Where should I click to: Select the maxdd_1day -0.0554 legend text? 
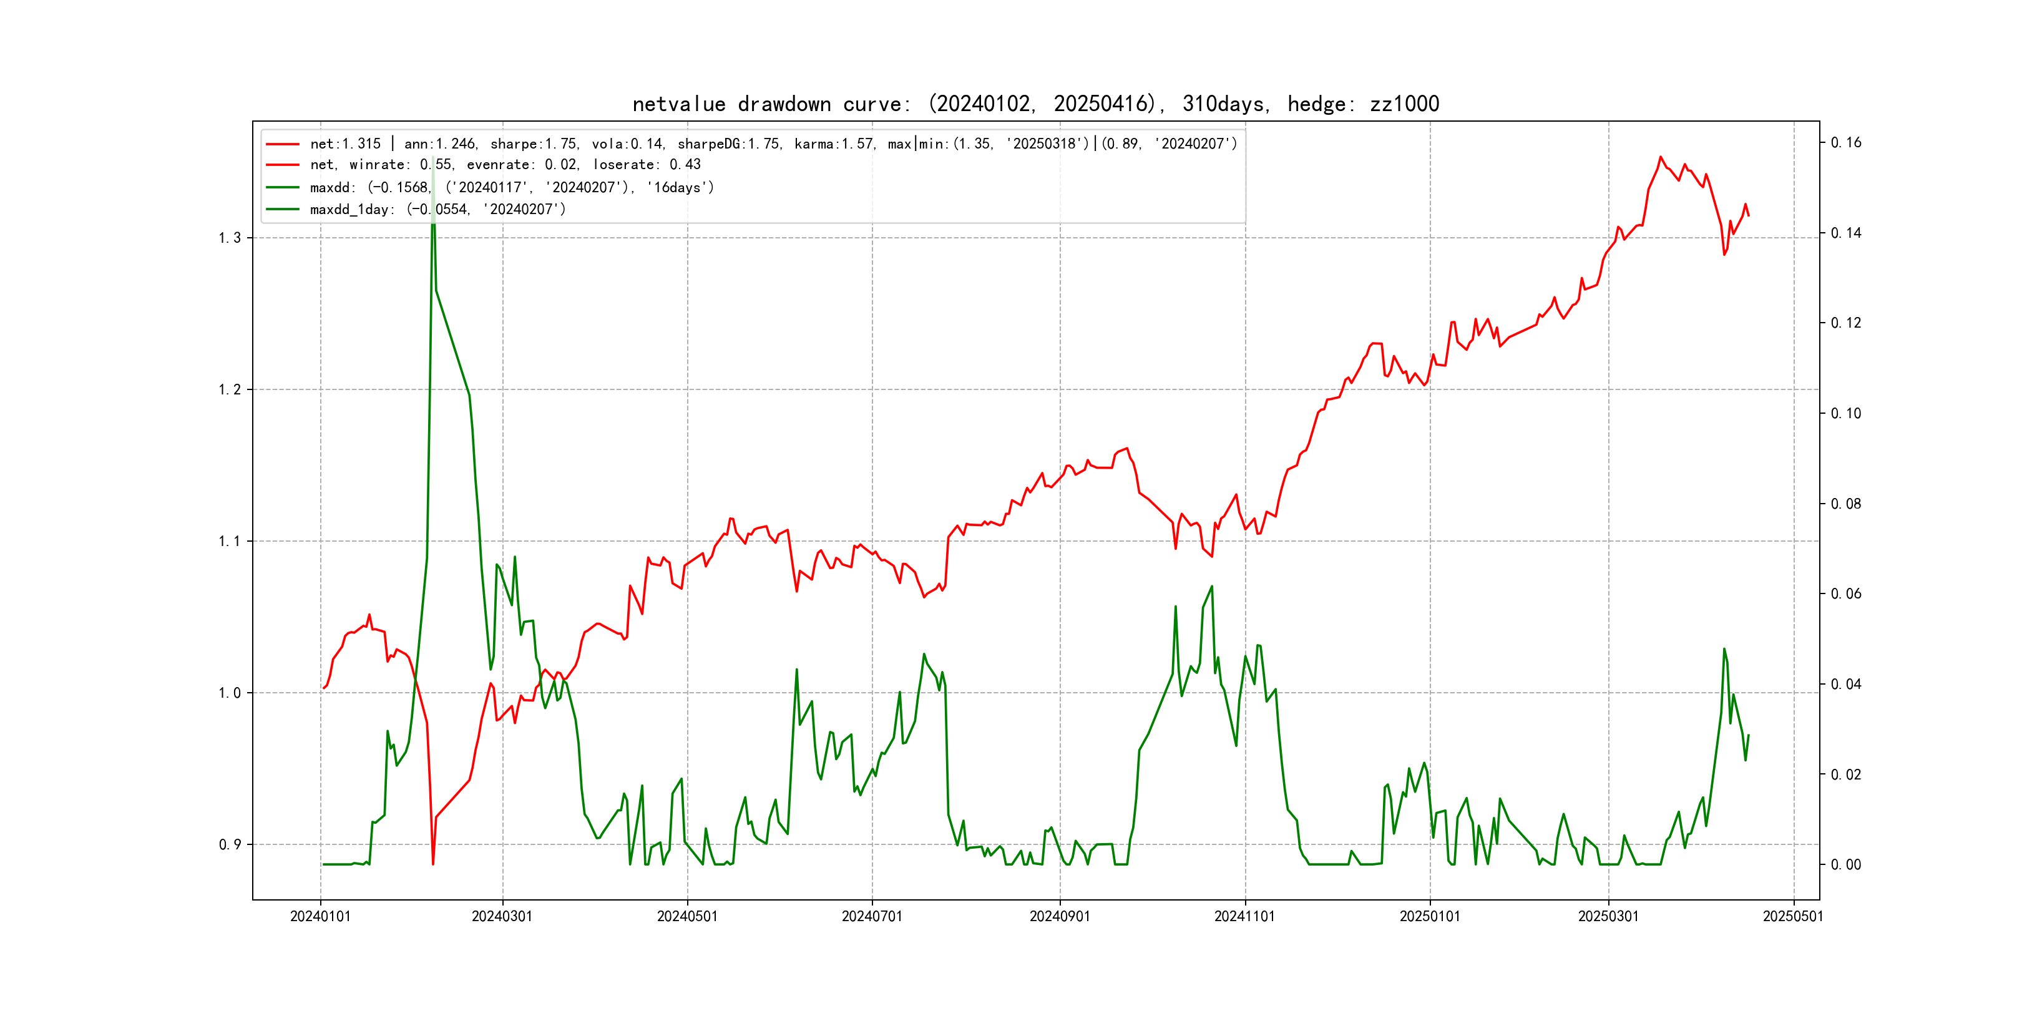pos(437,210)
